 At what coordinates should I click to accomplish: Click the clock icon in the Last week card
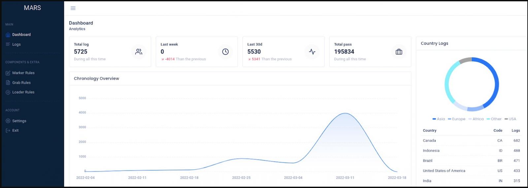click(225, 52)
